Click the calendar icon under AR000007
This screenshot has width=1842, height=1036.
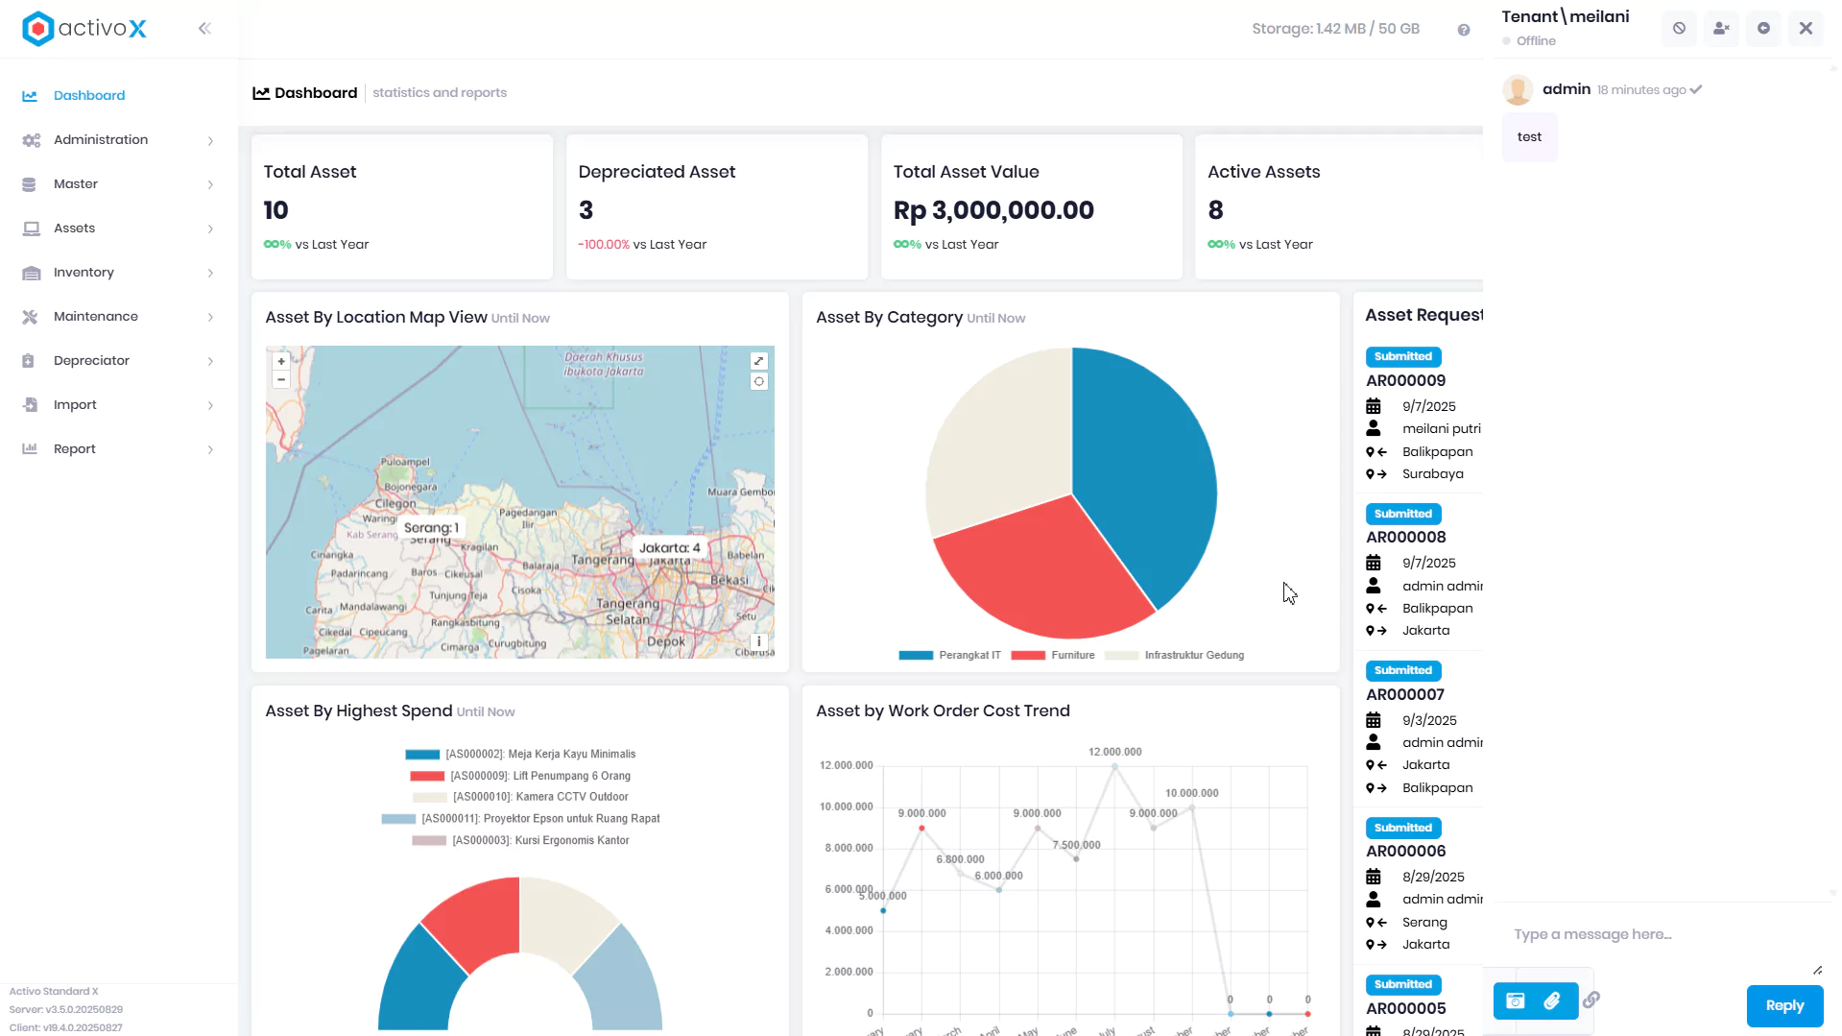click(1374, 720)
